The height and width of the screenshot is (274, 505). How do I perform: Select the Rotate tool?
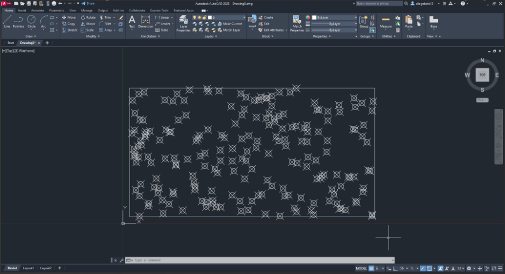point(88,17)
